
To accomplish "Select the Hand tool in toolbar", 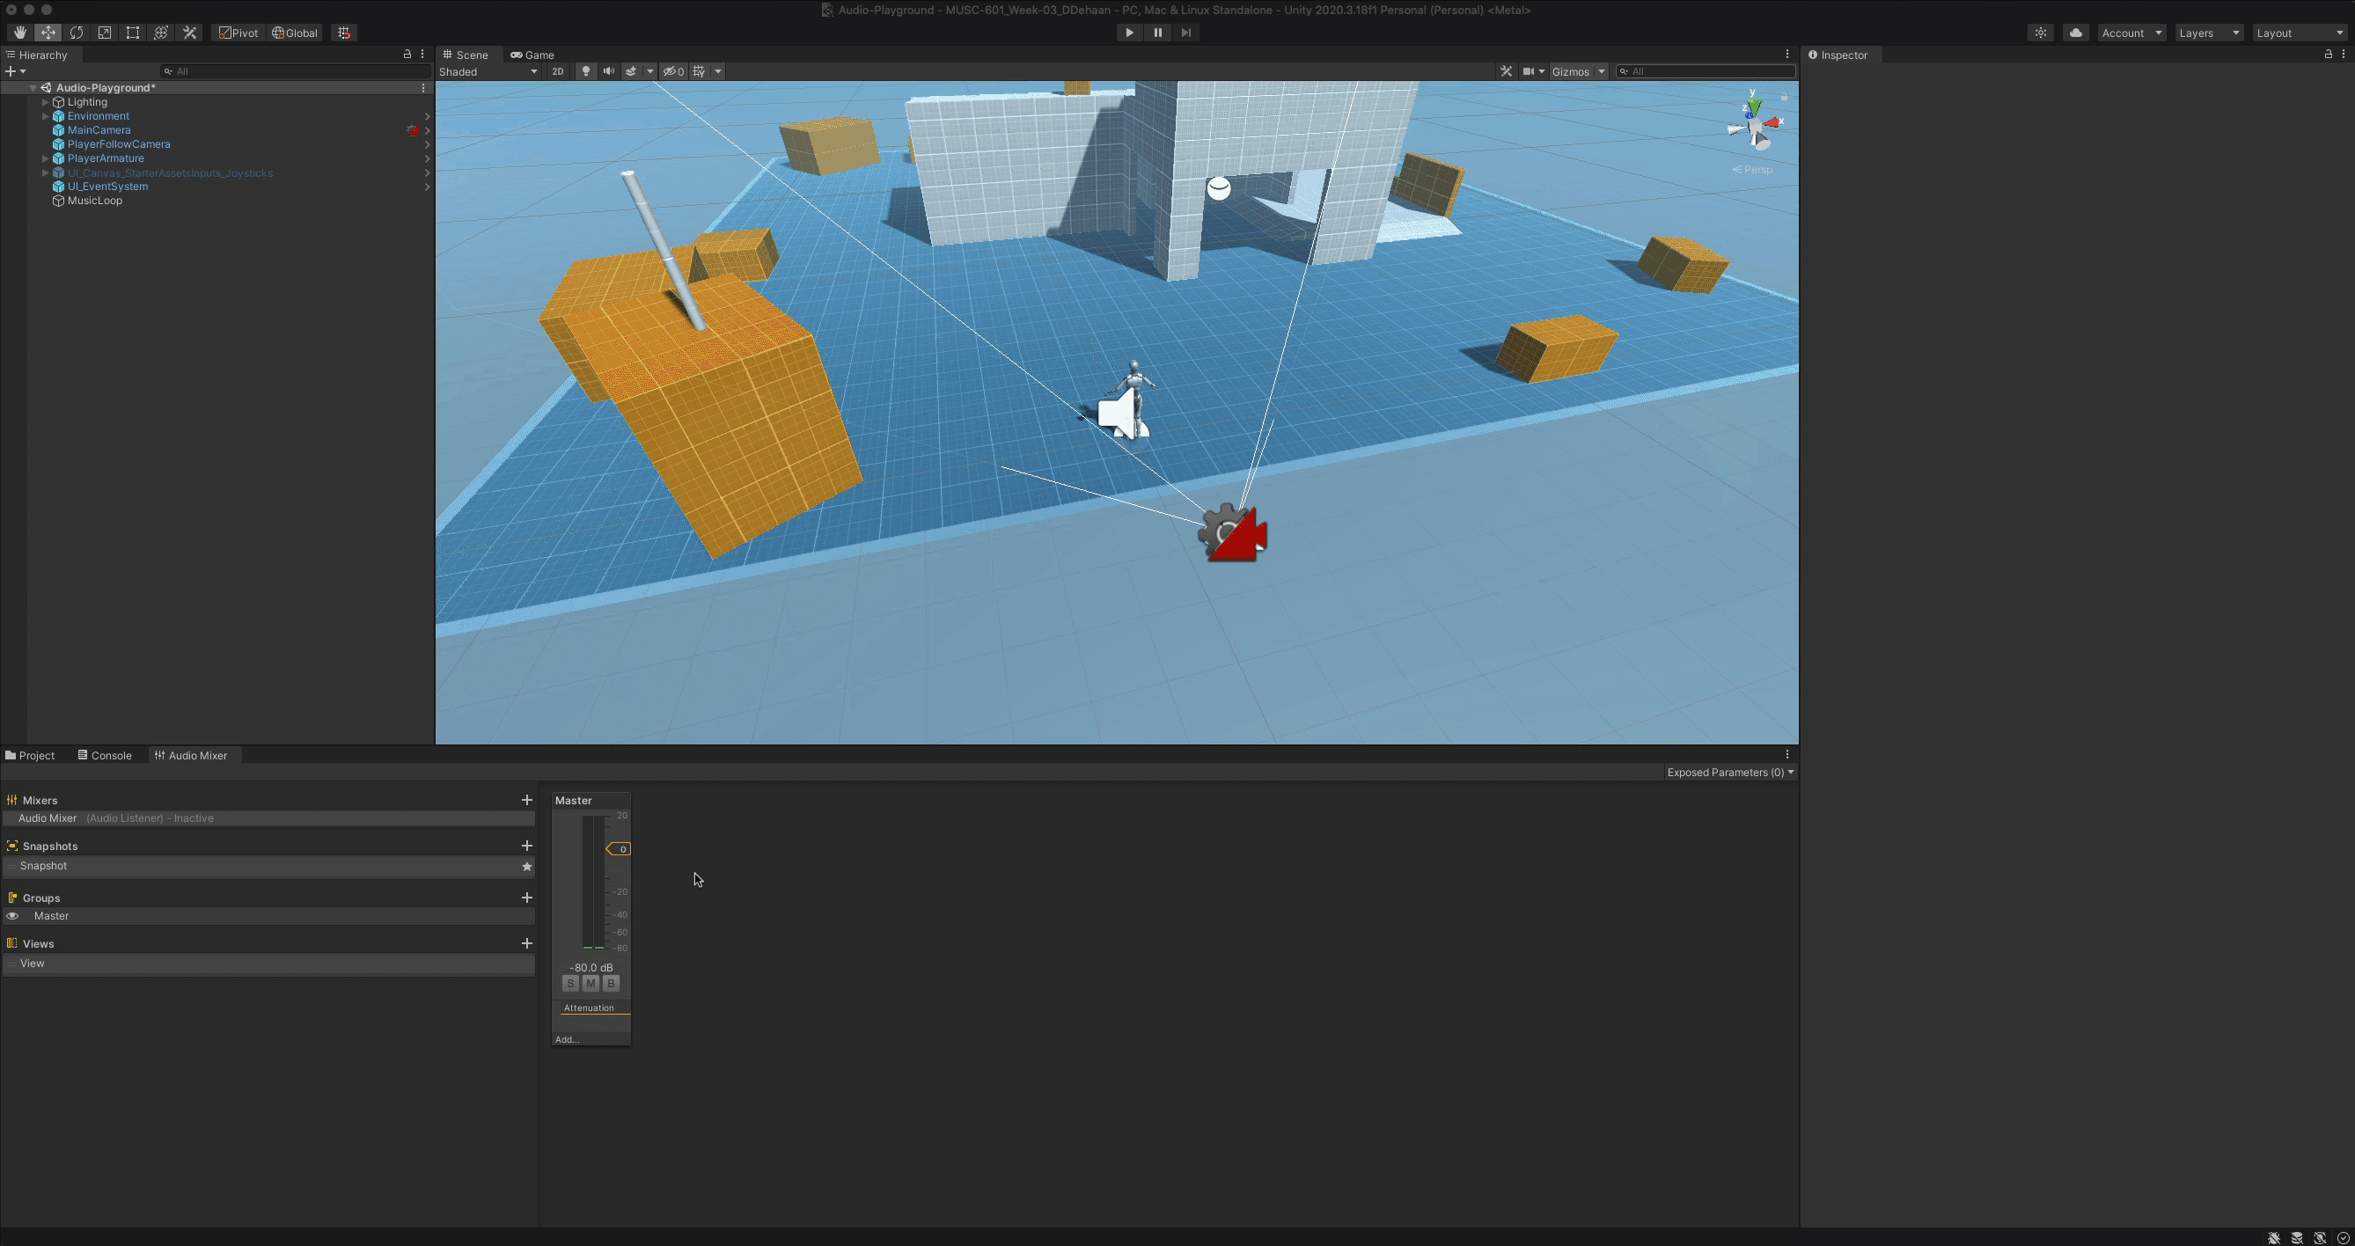I will pos(19,33).
